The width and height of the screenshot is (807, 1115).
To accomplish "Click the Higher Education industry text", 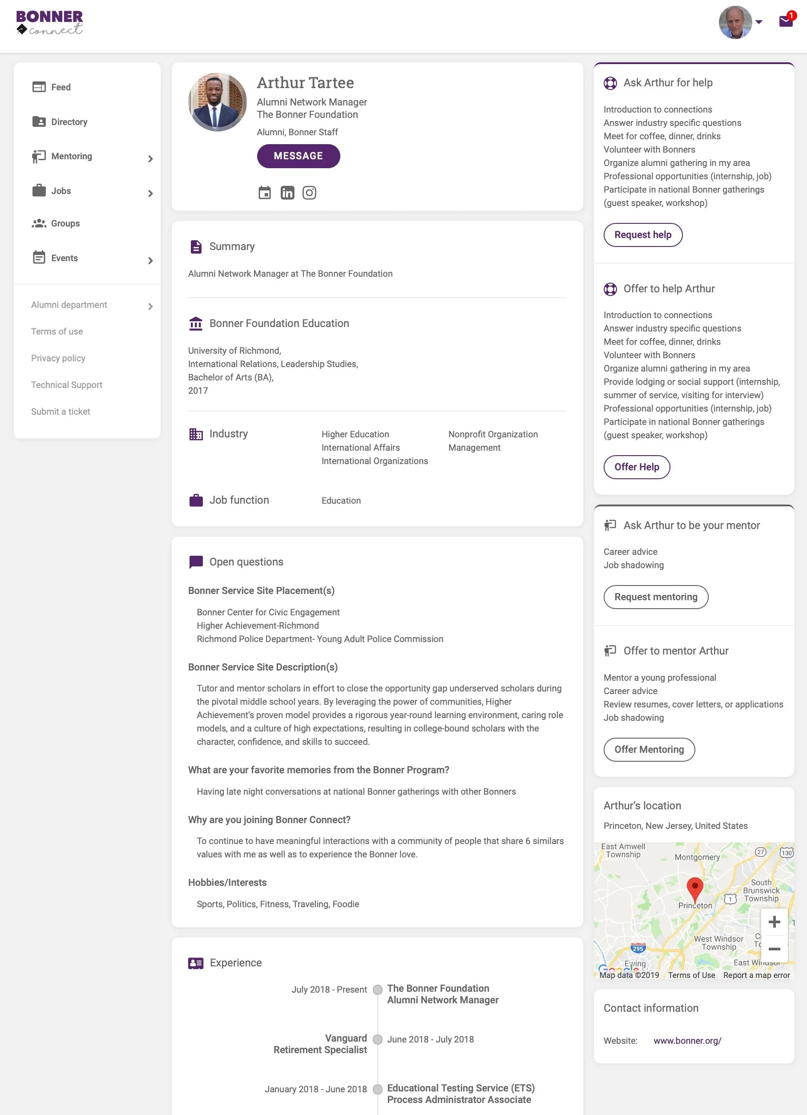I will pos(355,434).
